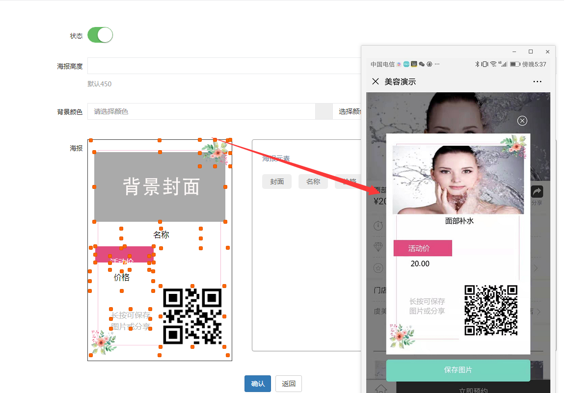The height and width of the screenshot is (393, 570).
Task: Tap the 中国电信 carrier label
Action: pyautogui.click(x=382, y=64)
